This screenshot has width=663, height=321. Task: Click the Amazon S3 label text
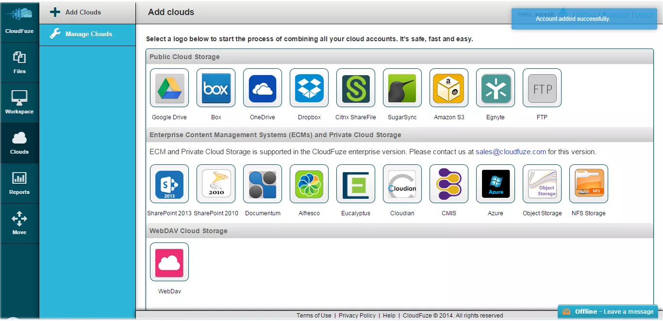pyautogui.click(x=449, y=117)
